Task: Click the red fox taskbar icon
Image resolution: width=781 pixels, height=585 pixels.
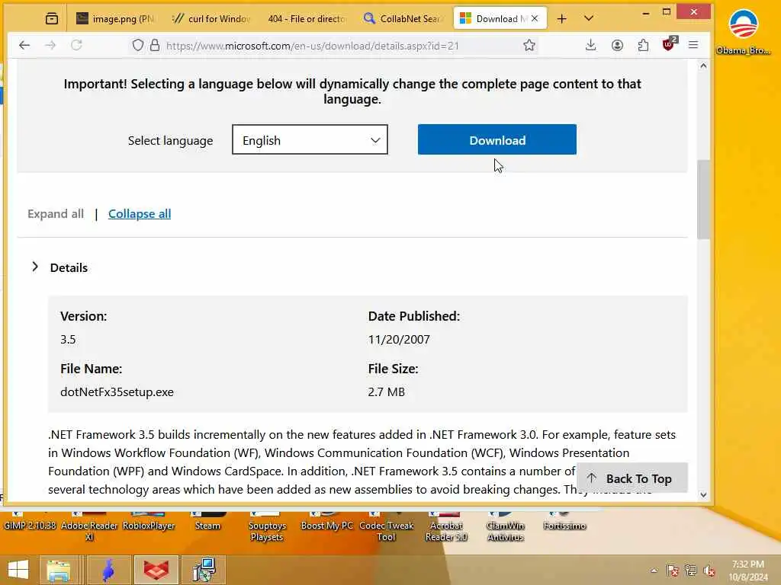Action: tap(156, 570)
